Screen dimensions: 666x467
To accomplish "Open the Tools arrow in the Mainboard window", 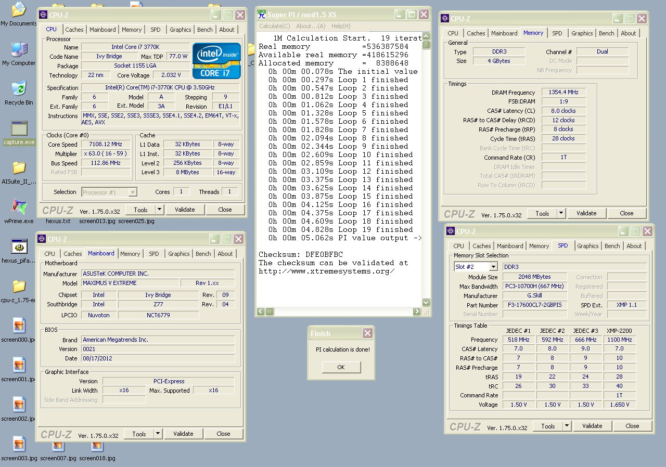I will pos(158,434).
